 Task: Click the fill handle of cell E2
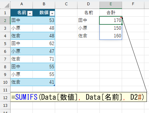[122, 24]
